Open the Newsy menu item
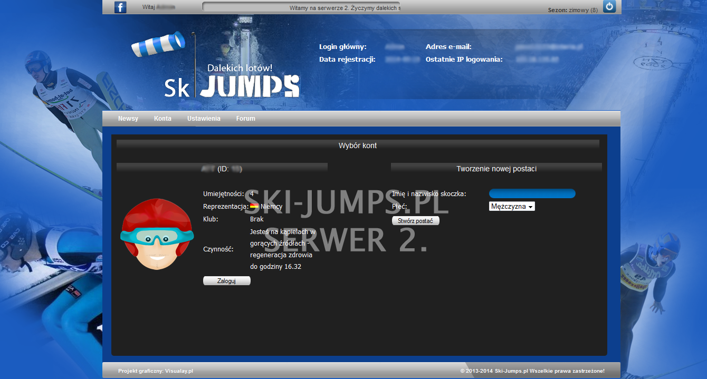Image resolution: width=707 pixels, height=379 pixels. [x=128, y=119]
